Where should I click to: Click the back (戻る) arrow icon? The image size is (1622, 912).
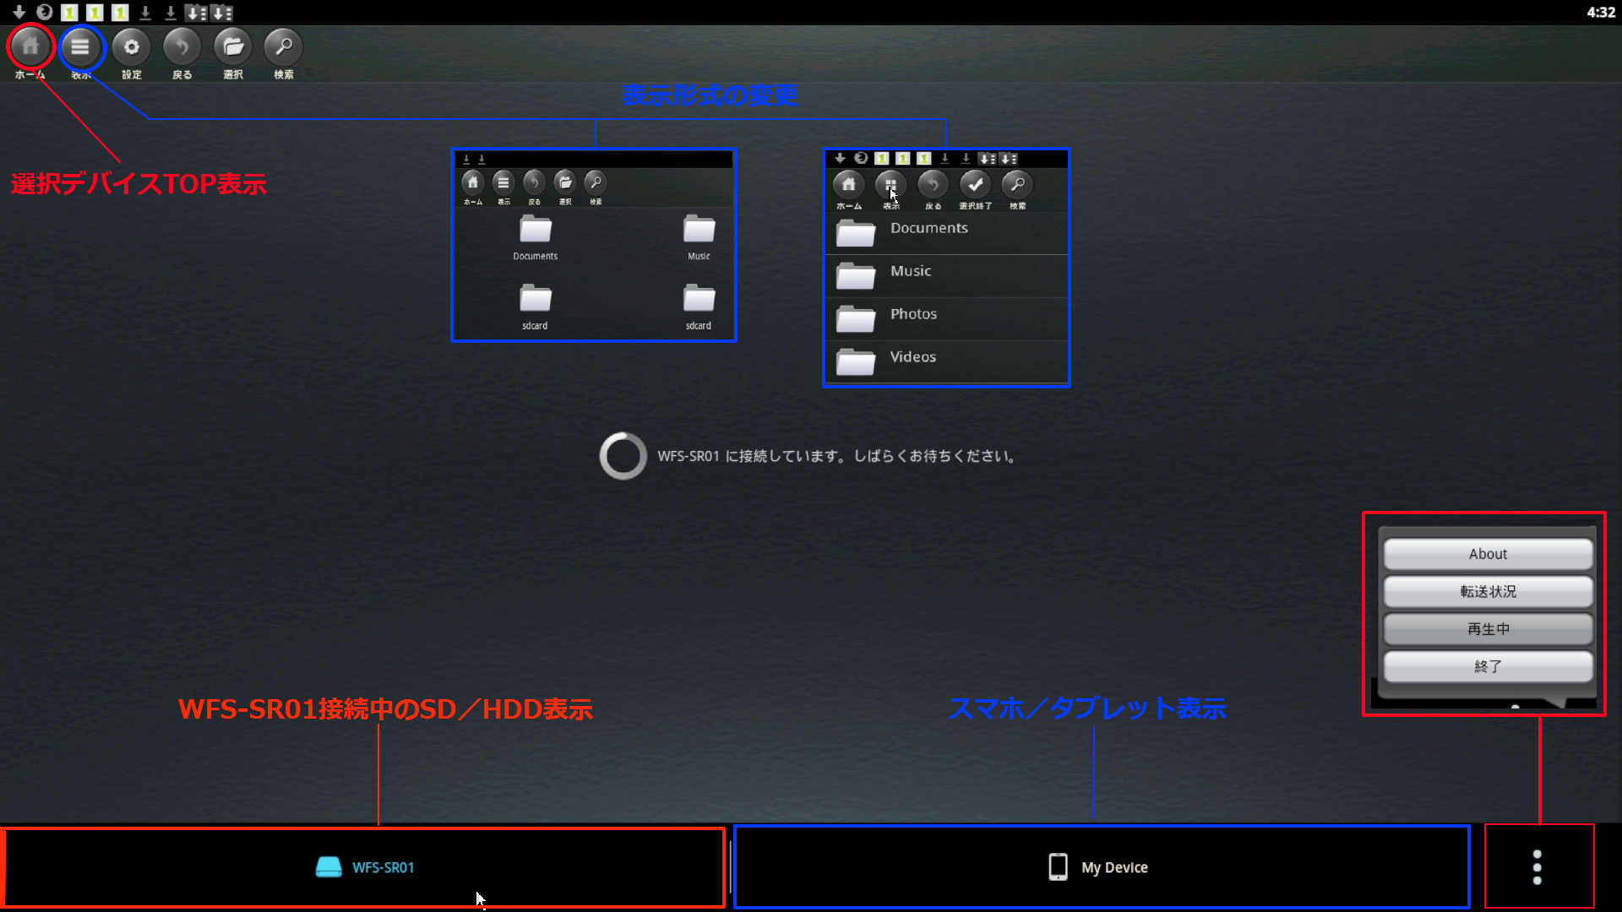tap(182, 47)
